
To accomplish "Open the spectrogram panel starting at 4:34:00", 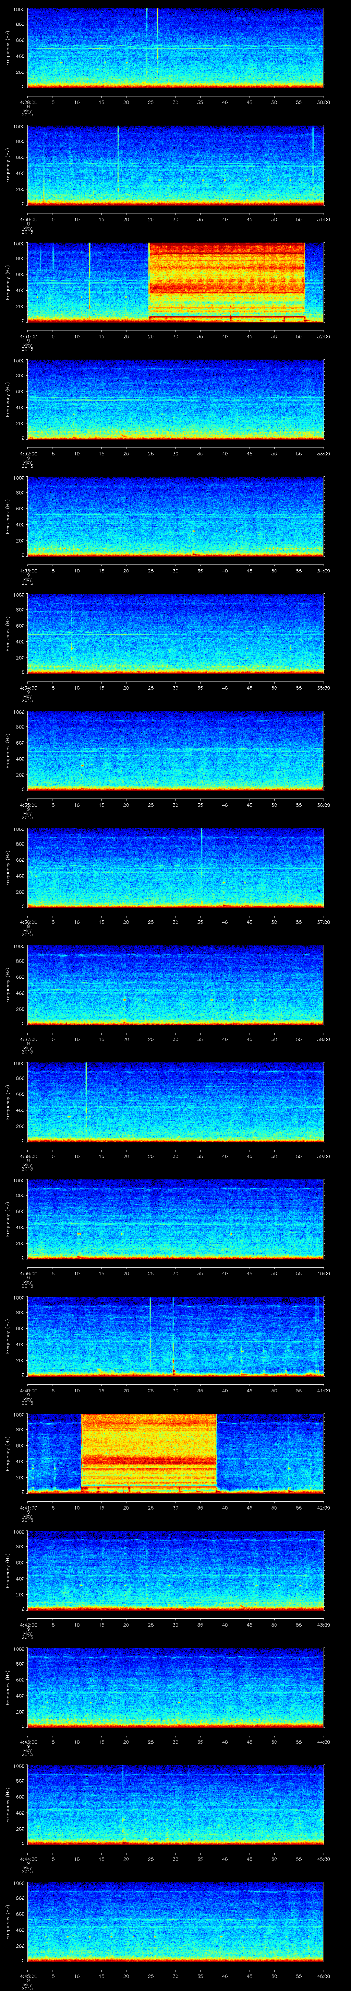I will [175, 633].
